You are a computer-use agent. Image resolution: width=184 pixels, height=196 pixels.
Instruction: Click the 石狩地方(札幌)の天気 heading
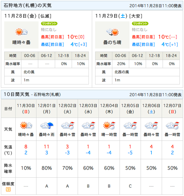click(28, 5)
